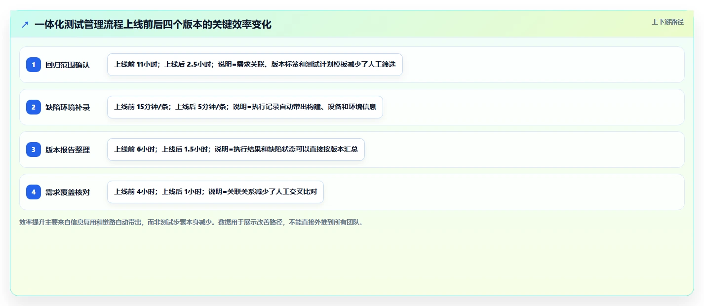This screenshot has width=704, height=306.
Task: Select the 需求覆盖核对 row label
Action: point(68,192)
